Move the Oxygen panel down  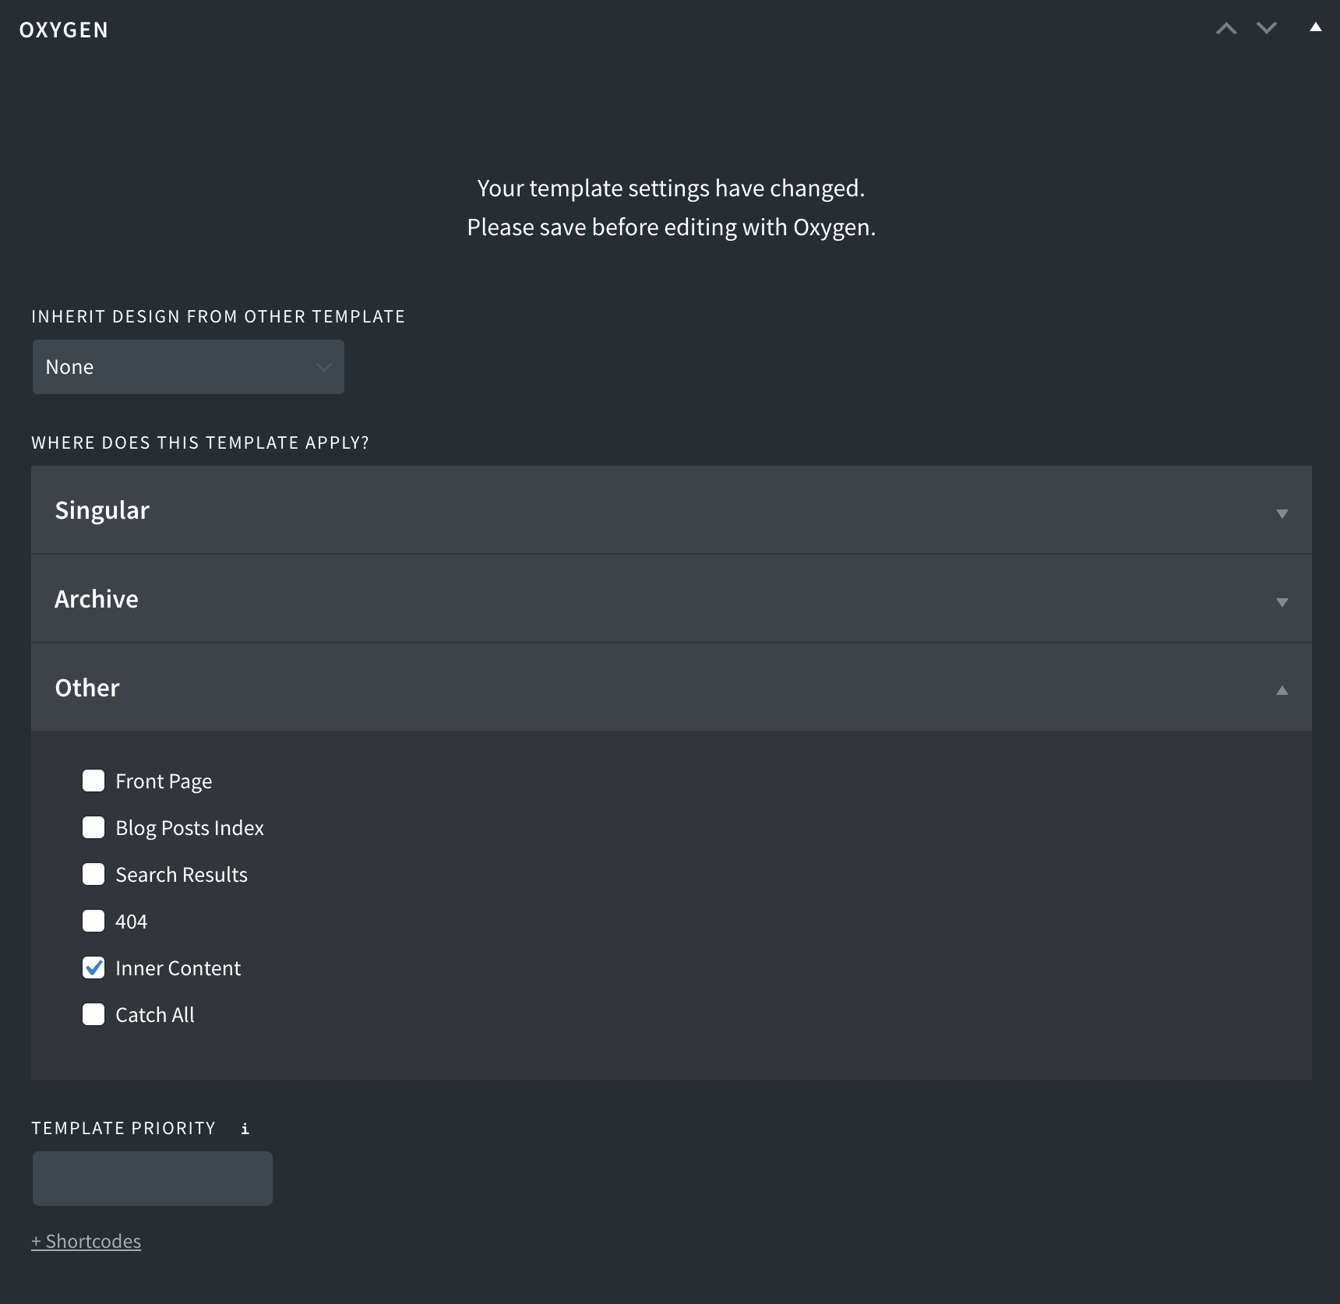pyautogui.click(x=1267, y=29)
